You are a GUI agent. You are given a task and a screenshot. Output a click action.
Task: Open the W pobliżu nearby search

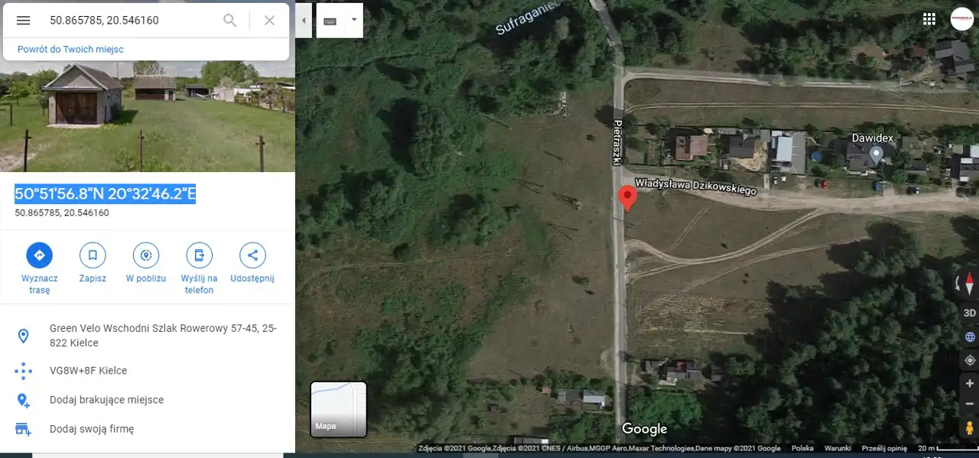pos(146,255)
